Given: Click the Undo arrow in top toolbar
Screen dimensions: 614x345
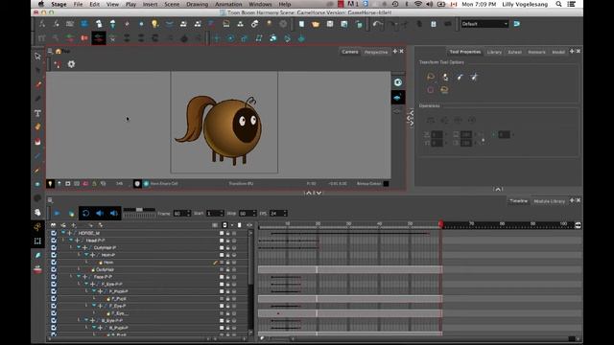Looking at the screenshot, I should click(x=377, y=24).
